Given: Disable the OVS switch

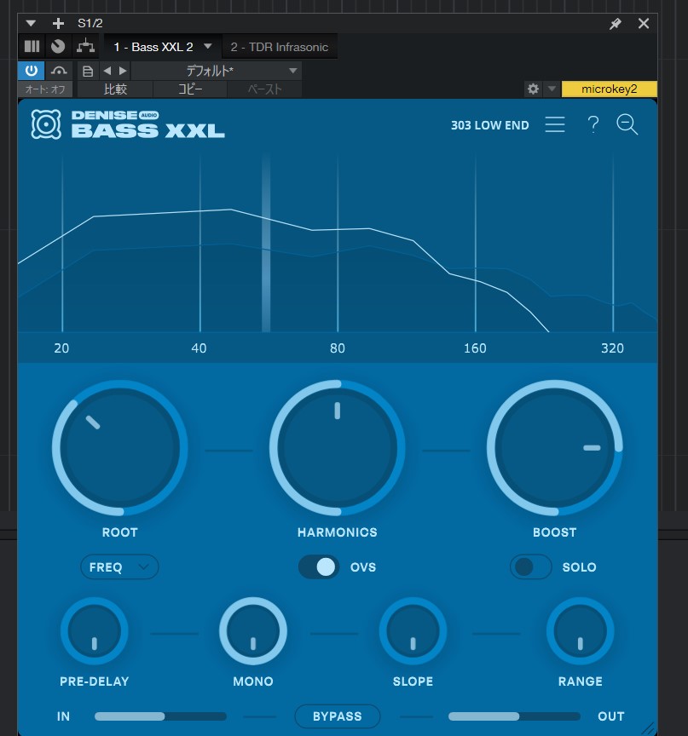Looking at the screenshot, I should 319,567.
